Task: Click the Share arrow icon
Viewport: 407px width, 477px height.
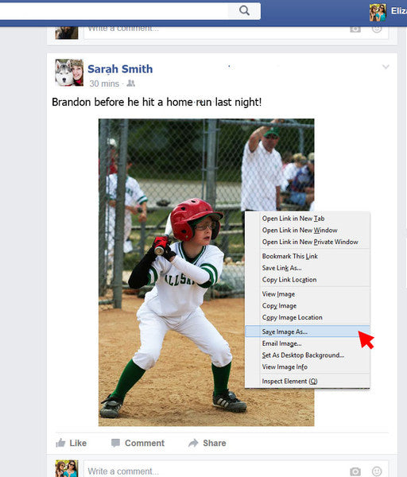Action: point(193,443)
